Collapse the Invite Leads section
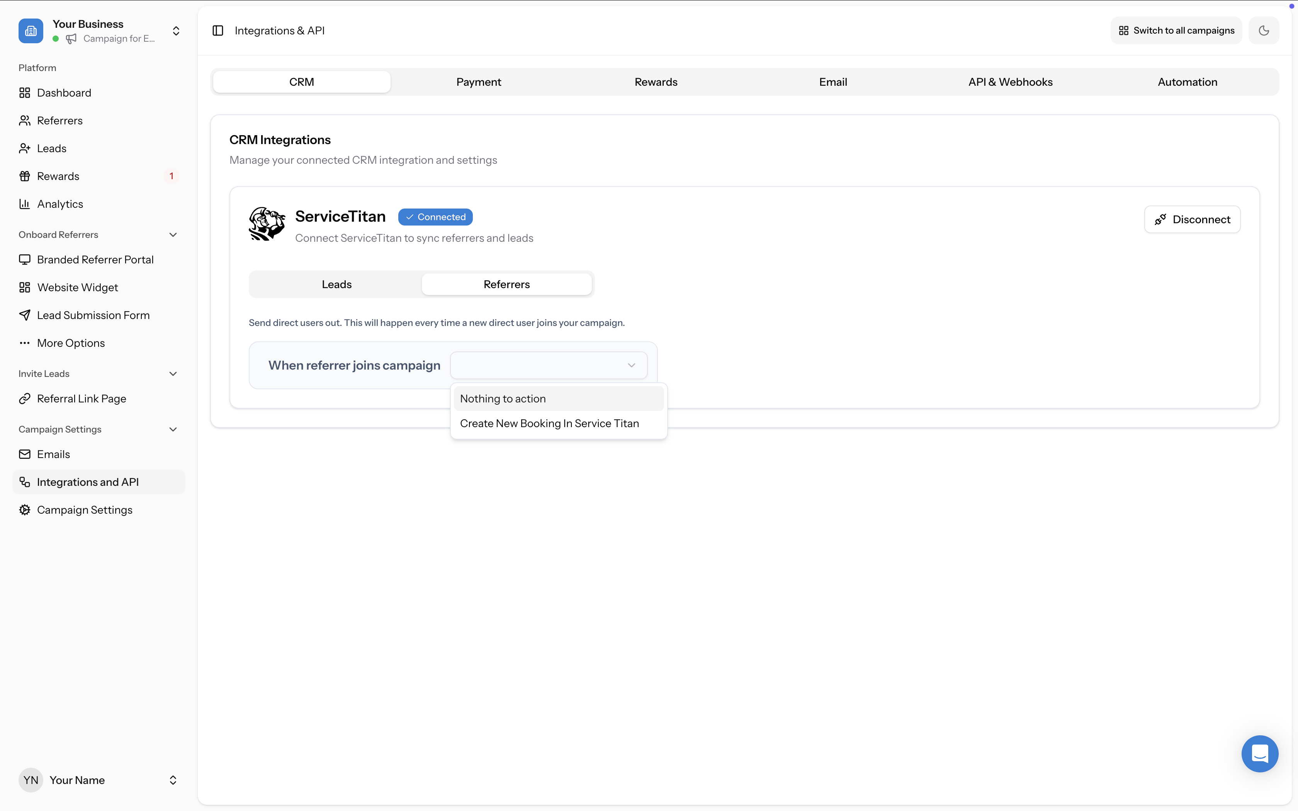This screenshot has height=811, width=1298. (173, 373)
